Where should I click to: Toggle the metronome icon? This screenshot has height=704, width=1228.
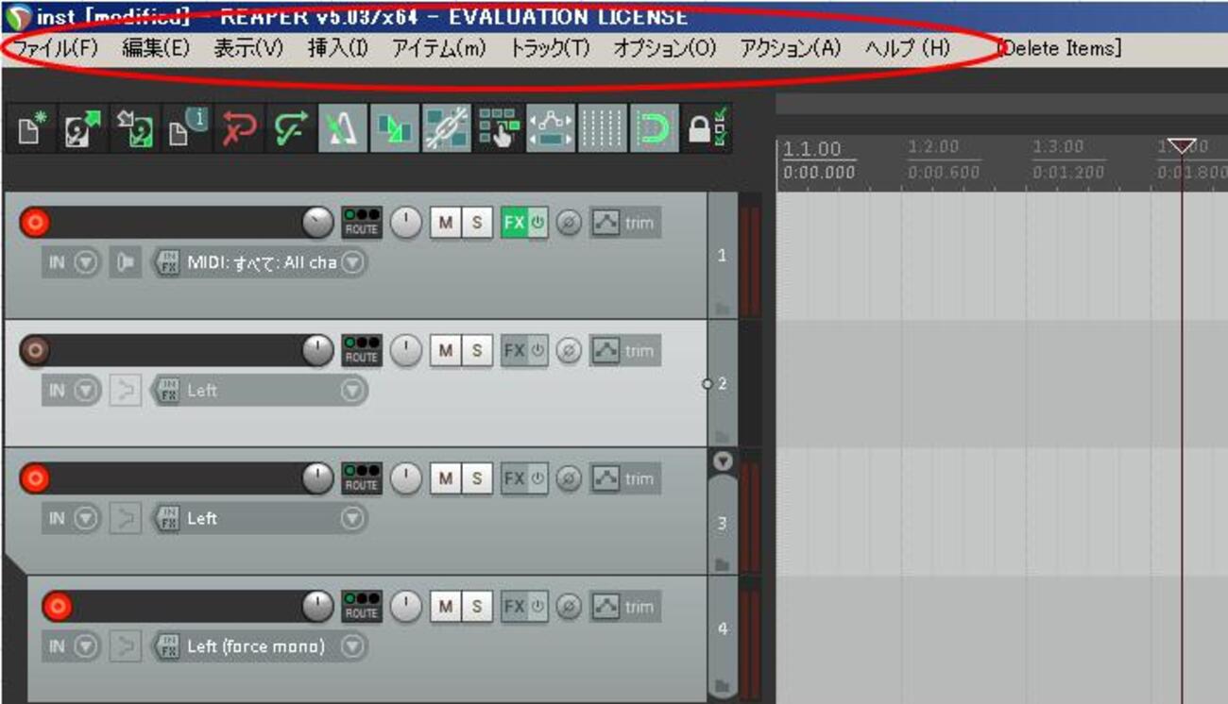[343, 130]
